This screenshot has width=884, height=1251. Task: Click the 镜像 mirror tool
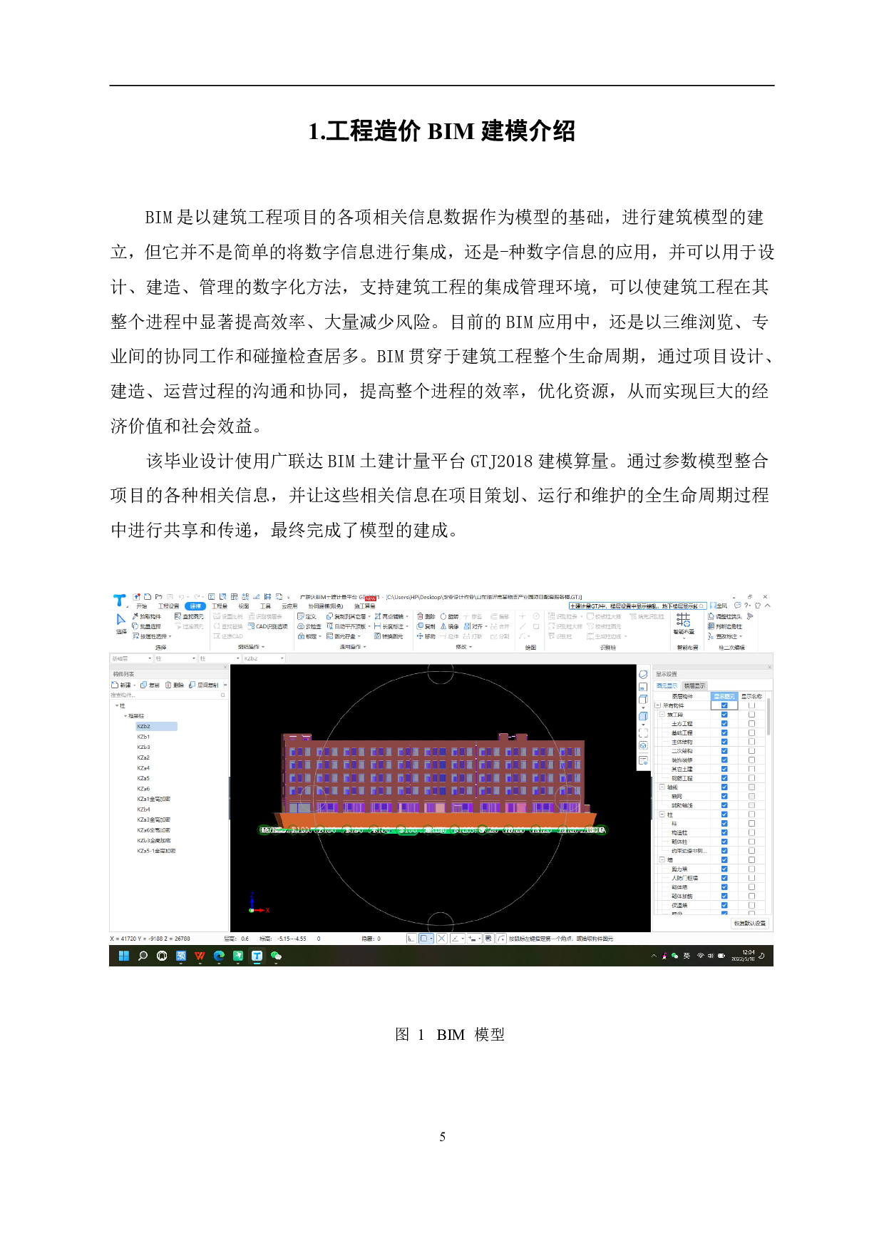(449, 626)
